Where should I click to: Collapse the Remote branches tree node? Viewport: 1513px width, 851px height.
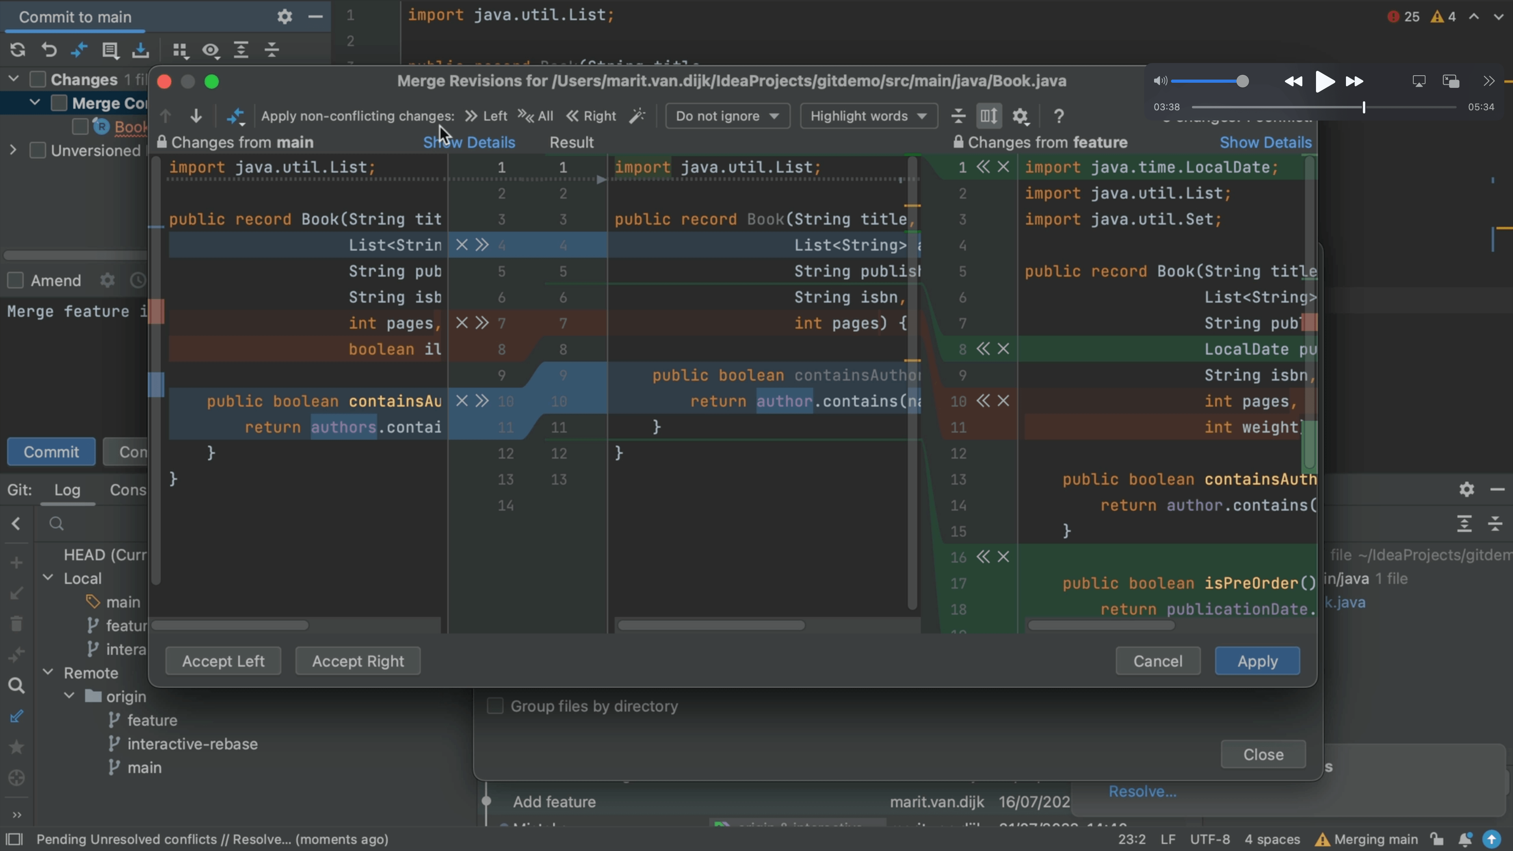tap(48, 672)
